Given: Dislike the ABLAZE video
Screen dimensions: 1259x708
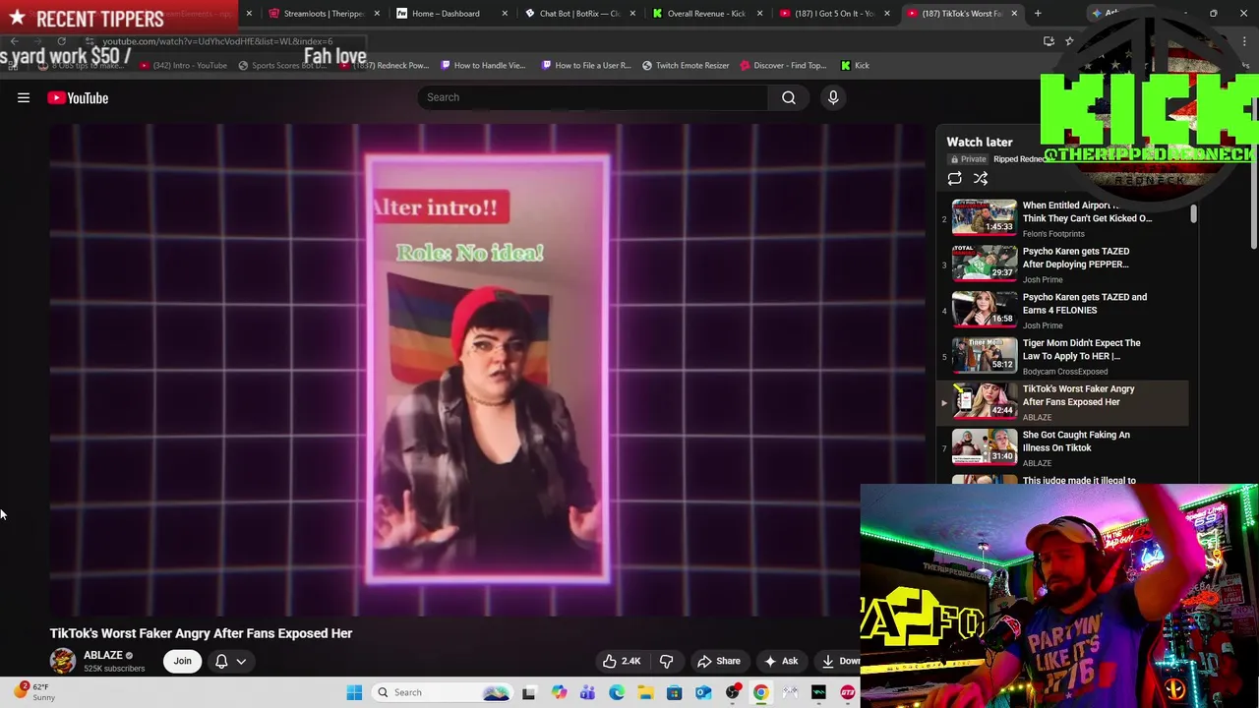Looking at the screenshot, I should tap(666, 661).
